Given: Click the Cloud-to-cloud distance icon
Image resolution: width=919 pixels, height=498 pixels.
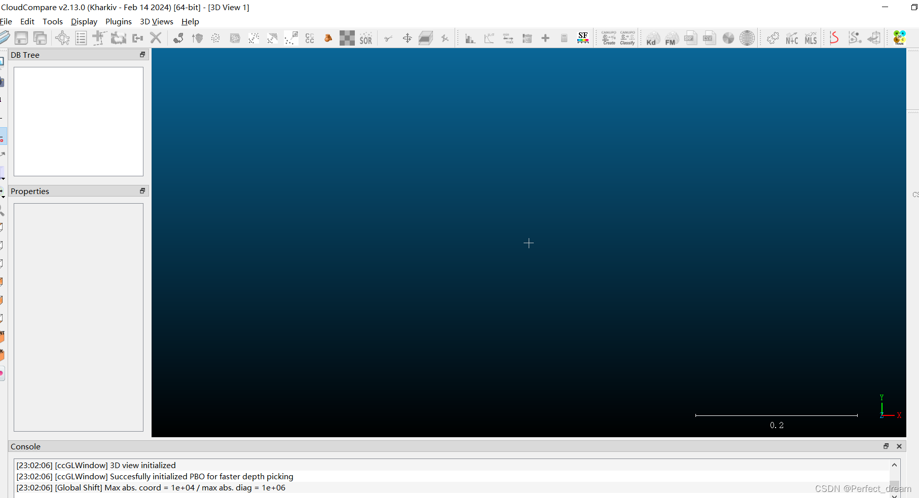Looking at the screenshot, I should (x=253, y=38).
